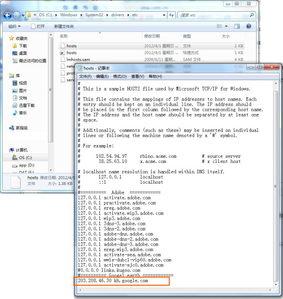Click the line 203.208.46.30 kh.google.com
Screen dimensions: 283x299
[x=113, y=280]
